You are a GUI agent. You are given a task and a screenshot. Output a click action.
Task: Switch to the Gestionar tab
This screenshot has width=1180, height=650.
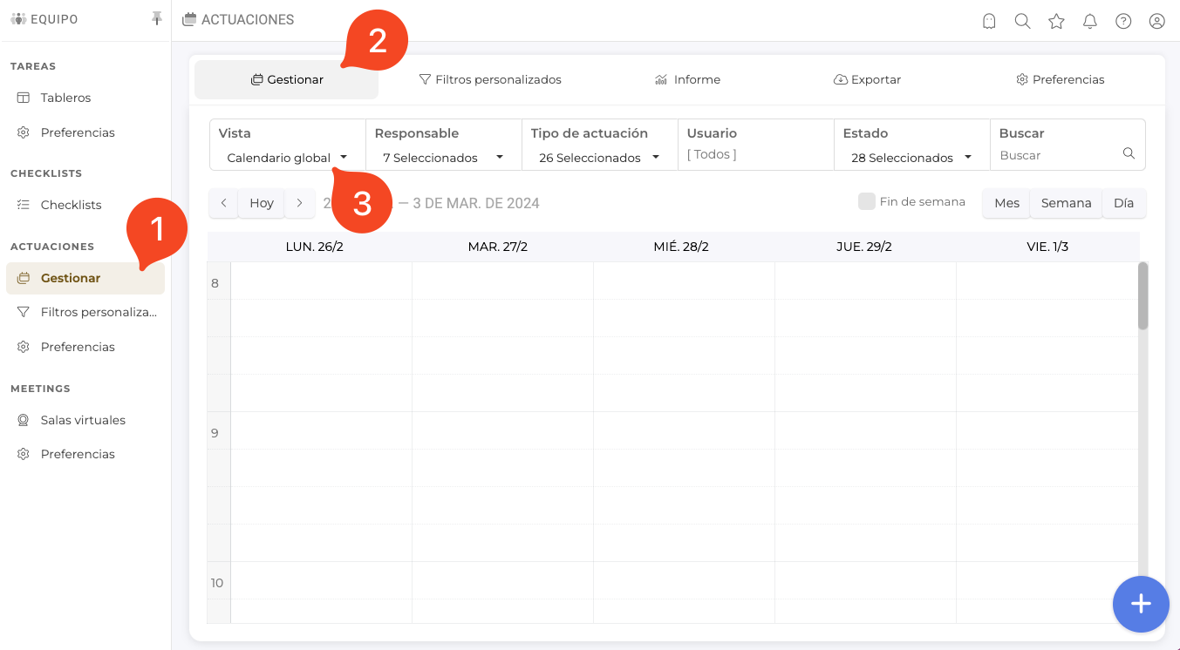click(286, 79)
